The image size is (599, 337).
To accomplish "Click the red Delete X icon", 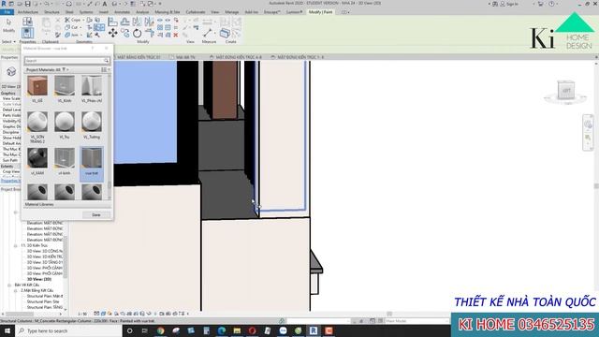I will (x=176, y=35).
